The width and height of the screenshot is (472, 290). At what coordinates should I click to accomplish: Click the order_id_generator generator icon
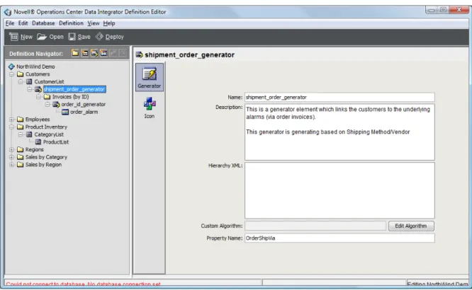click(x=56, y=104)
